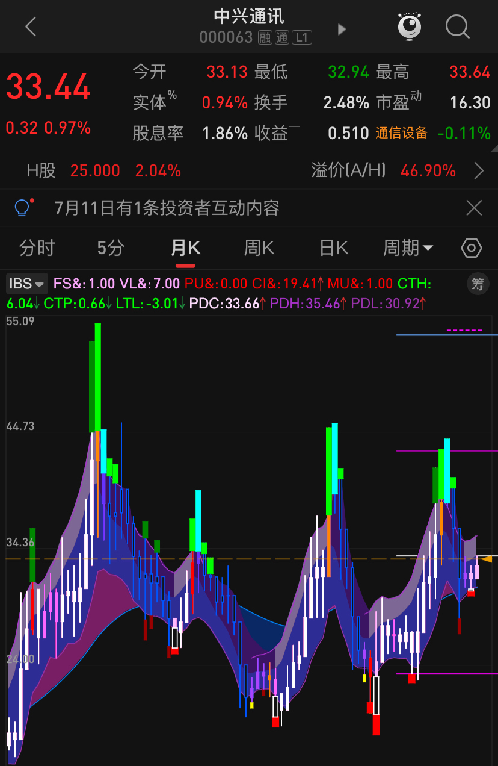
Task: Tap the 融 margin badge
Action: click(265, 37)
